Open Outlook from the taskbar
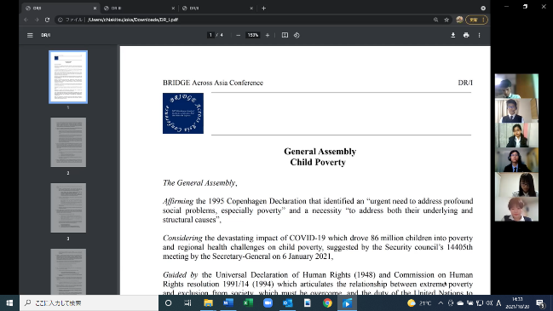The image size is (553, 311). click(x=287, y=302)
